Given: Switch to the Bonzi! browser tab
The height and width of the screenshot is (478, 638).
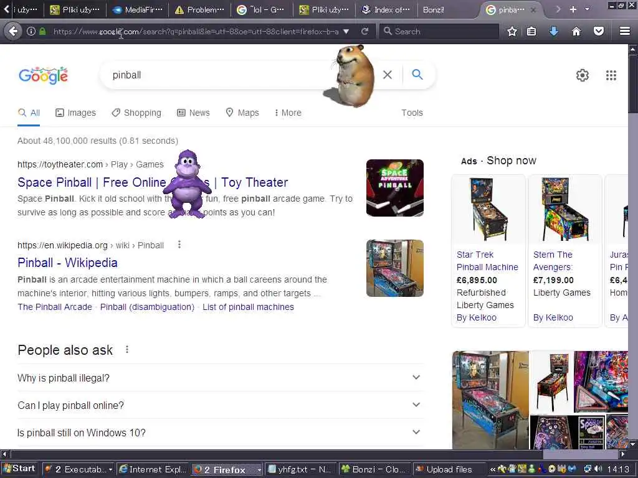Looking at the screenshot, I should pos(447,10).
